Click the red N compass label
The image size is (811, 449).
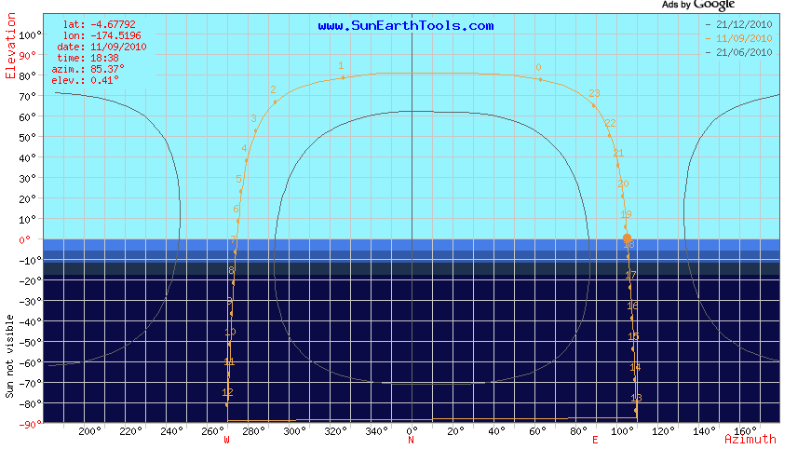411,441
